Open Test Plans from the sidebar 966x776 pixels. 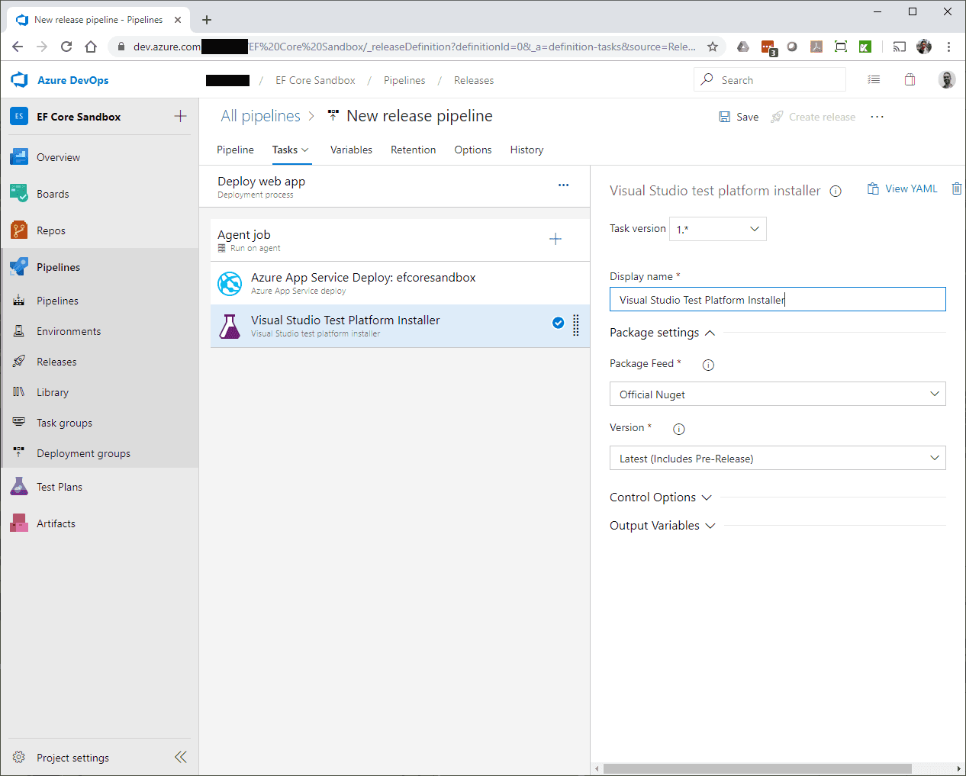59,487
